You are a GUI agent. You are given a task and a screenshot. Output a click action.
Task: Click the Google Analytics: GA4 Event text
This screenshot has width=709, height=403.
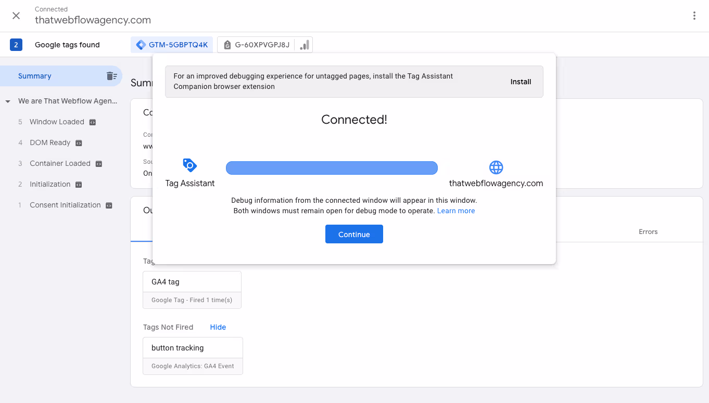click(193, 366)
